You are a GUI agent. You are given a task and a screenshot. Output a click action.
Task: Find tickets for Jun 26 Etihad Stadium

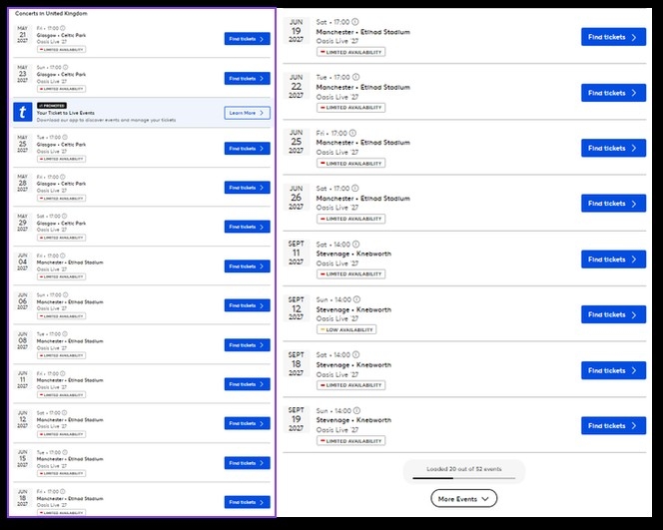coord(613,204)
